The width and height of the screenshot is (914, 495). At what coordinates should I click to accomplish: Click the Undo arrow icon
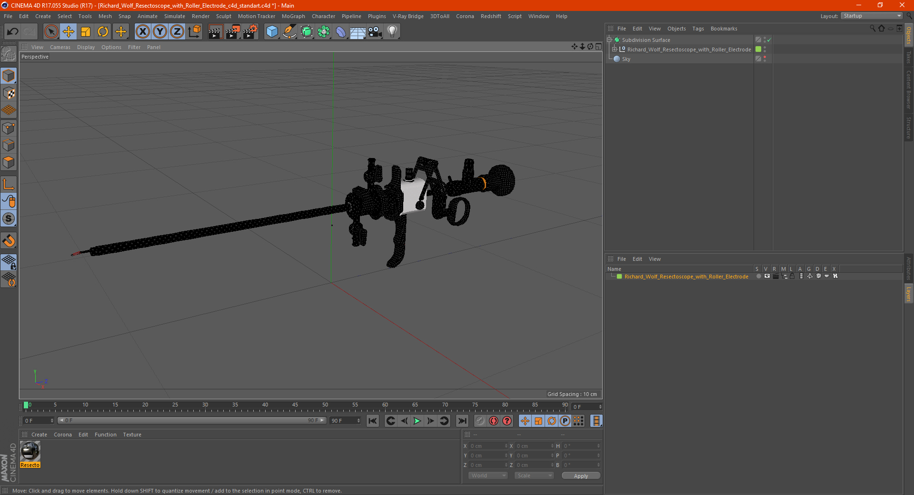pyautogui.click(x=12, y=32)
